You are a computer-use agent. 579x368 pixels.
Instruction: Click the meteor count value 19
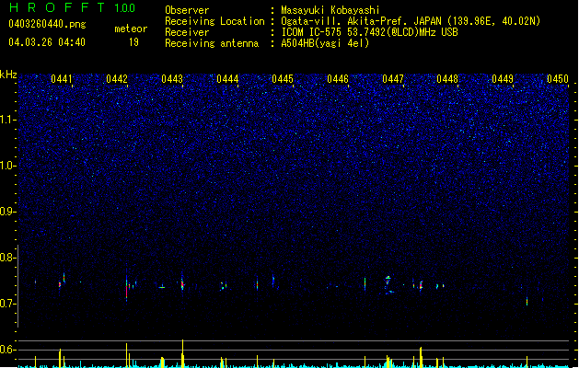tap(133, 42)
